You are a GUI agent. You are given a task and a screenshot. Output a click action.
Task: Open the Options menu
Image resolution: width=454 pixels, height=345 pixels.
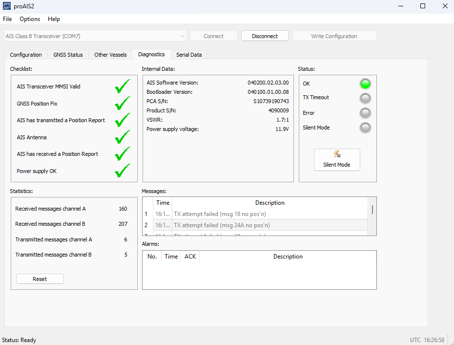click(30, 19)
